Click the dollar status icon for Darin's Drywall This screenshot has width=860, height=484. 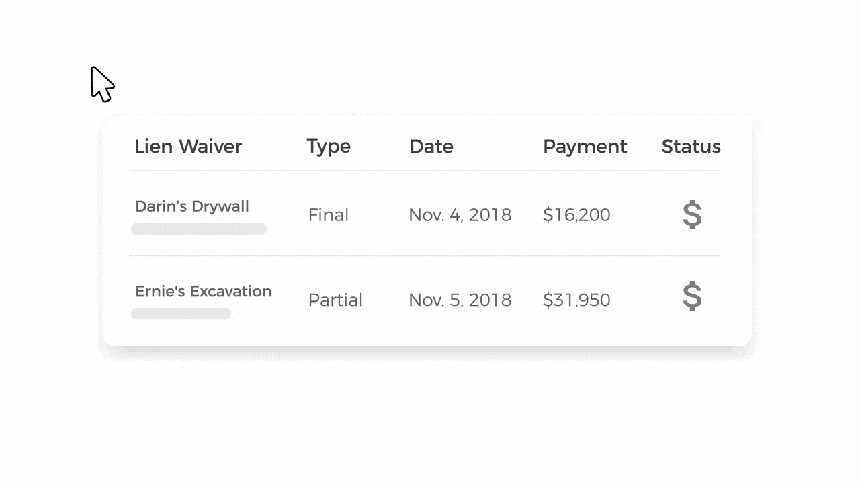click(692, 214)
